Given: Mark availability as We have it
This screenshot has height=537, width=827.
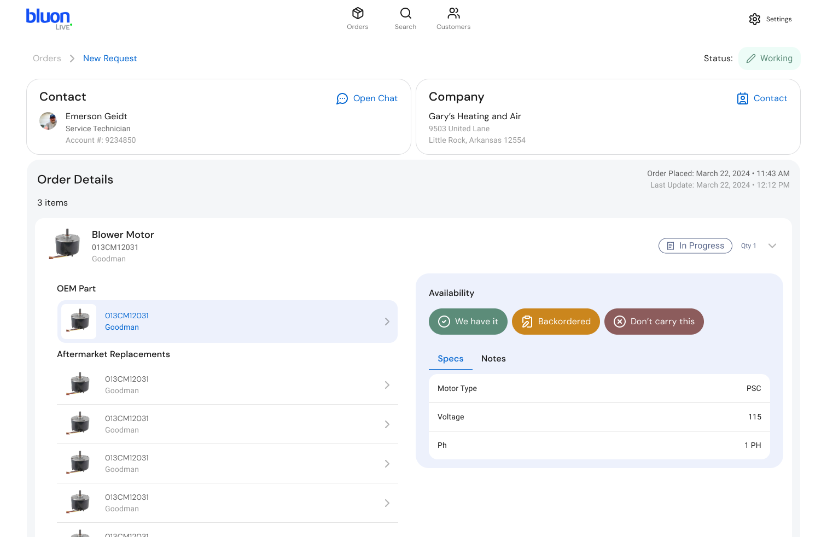Looking at the screenshot, I should coord(468,322).
